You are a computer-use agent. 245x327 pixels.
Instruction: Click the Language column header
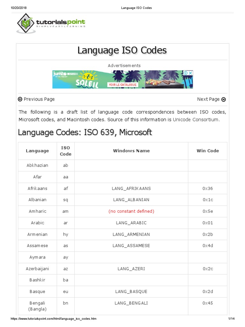(x=37, y=151)
